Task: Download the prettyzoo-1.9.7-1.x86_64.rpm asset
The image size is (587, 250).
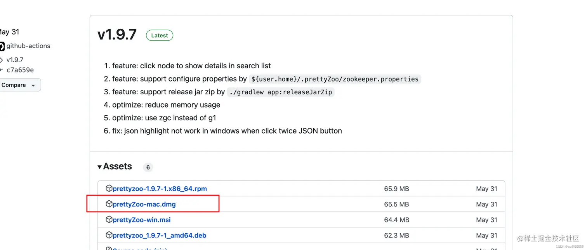Action: [x=159, y=188]
